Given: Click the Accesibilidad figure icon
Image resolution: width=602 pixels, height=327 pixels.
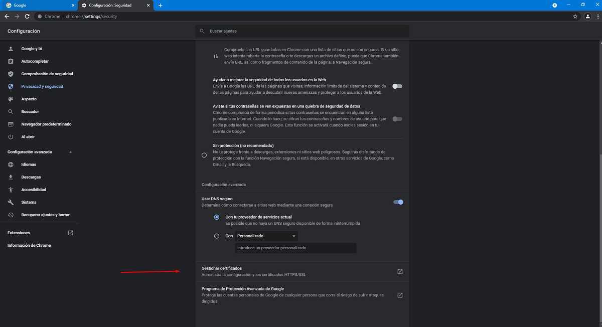Looking at the screenshot, I should (x=11, y=190).
